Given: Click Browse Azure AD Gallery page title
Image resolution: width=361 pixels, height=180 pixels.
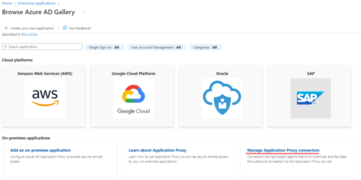Looking at the screenshot, I should (39, 12).
